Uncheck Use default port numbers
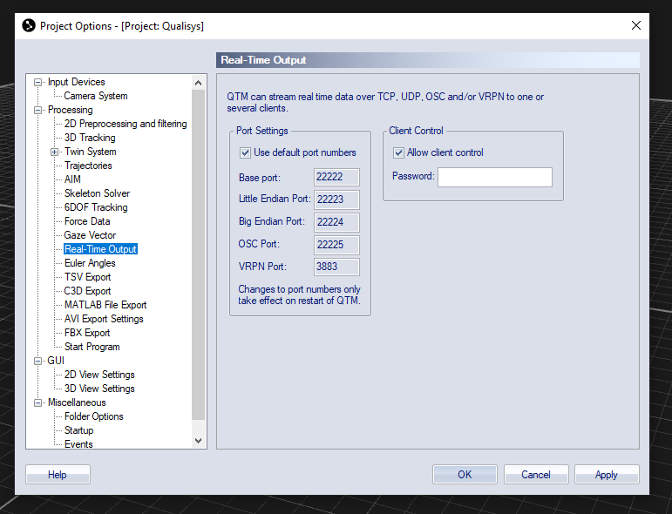 click(245, 152)
